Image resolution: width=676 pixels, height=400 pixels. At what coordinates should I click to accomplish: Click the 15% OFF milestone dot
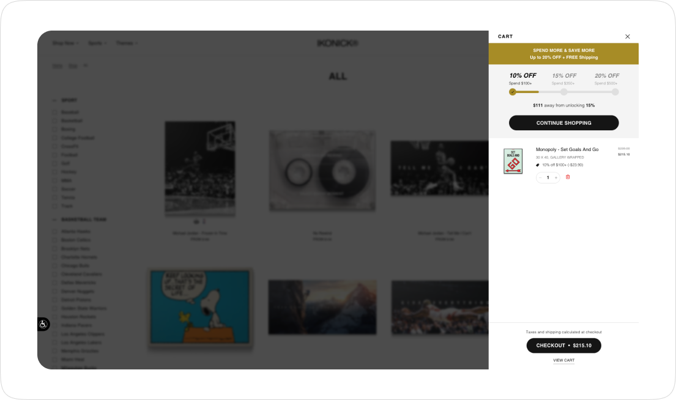(563, 92)
